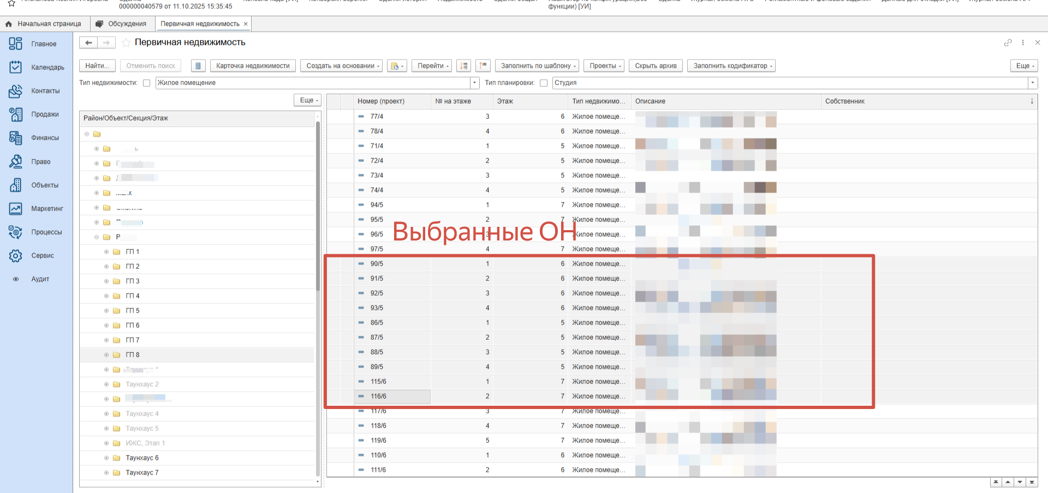Viewport: 1048px width, 493px height.
Task: Click the back navigation arrow button
Action: (x=88, y=43)
